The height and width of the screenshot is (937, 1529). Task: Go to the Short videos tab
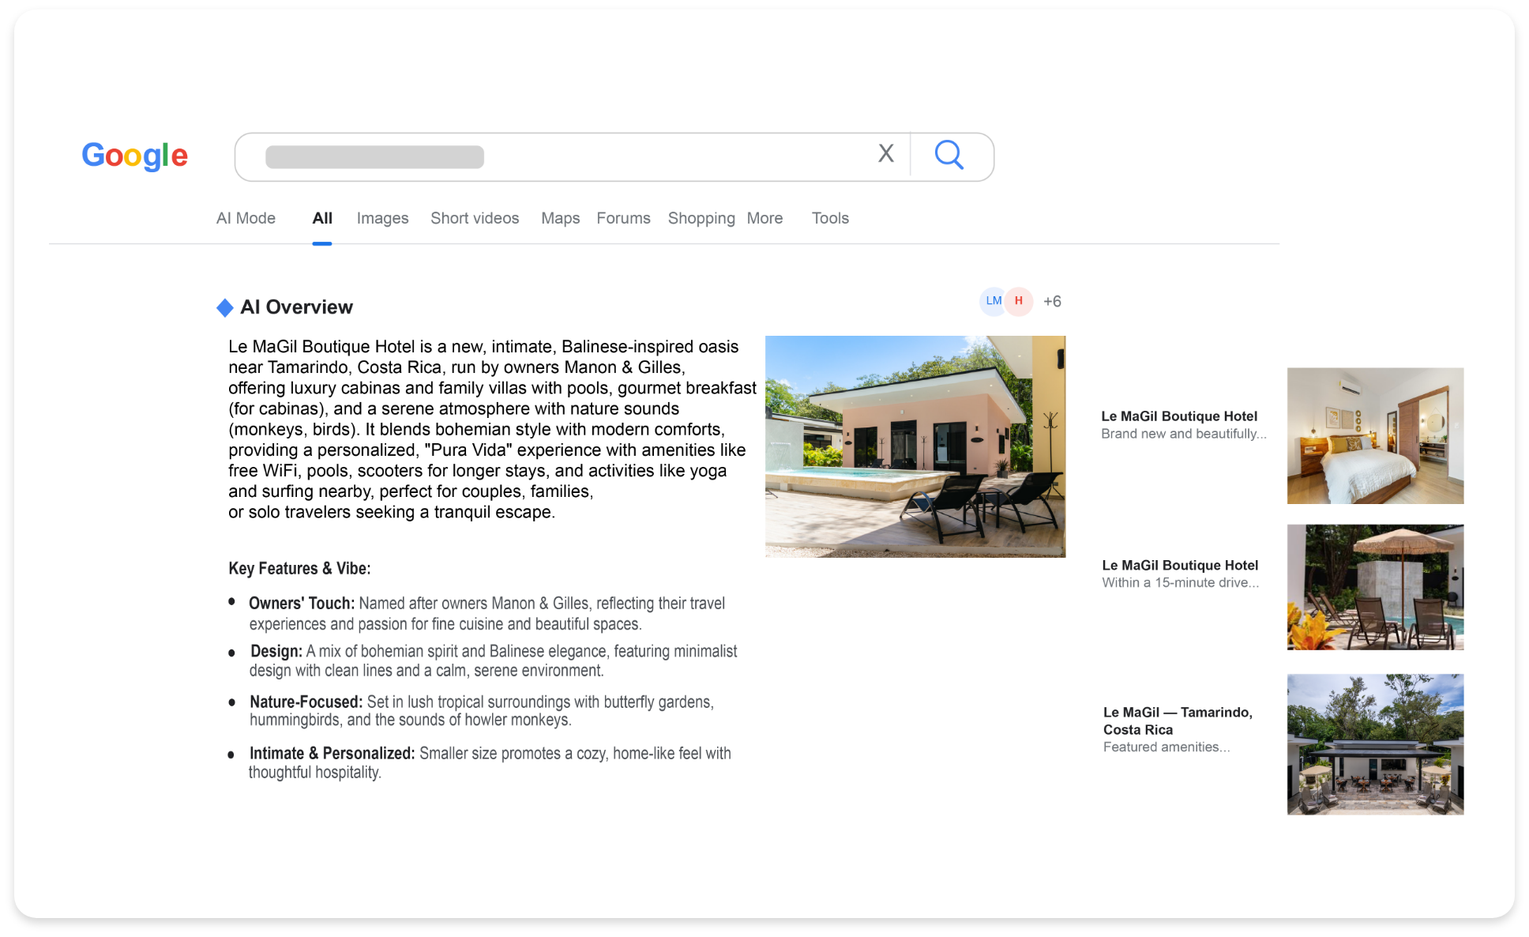coord(475,218)
